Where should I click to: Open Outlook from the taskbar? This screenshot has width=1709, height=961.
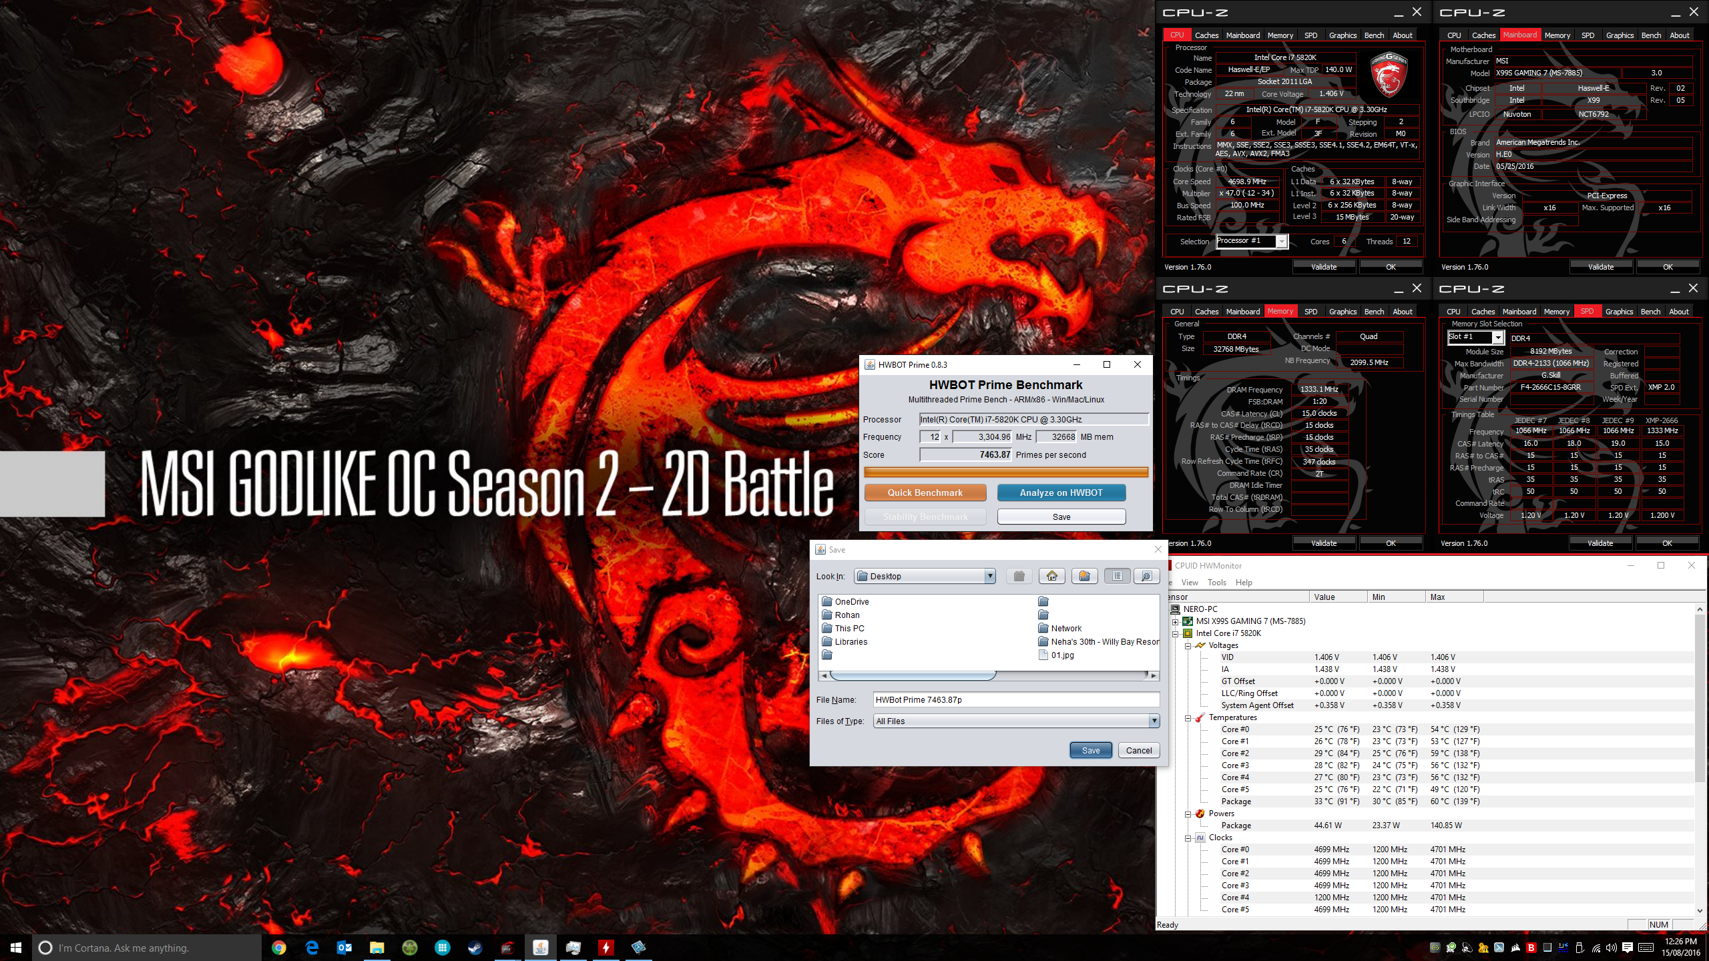(x=344, y=947)
